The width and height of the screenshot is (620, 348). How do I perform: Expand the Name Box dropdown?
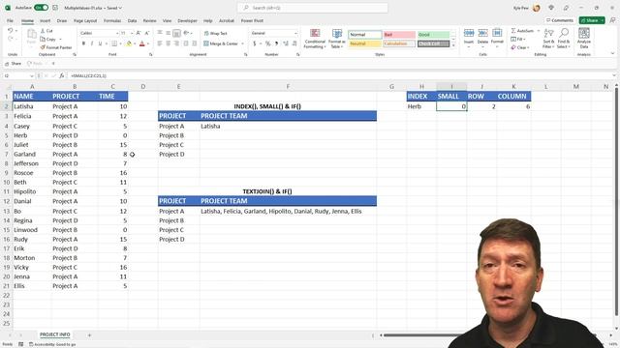(32, 75)
